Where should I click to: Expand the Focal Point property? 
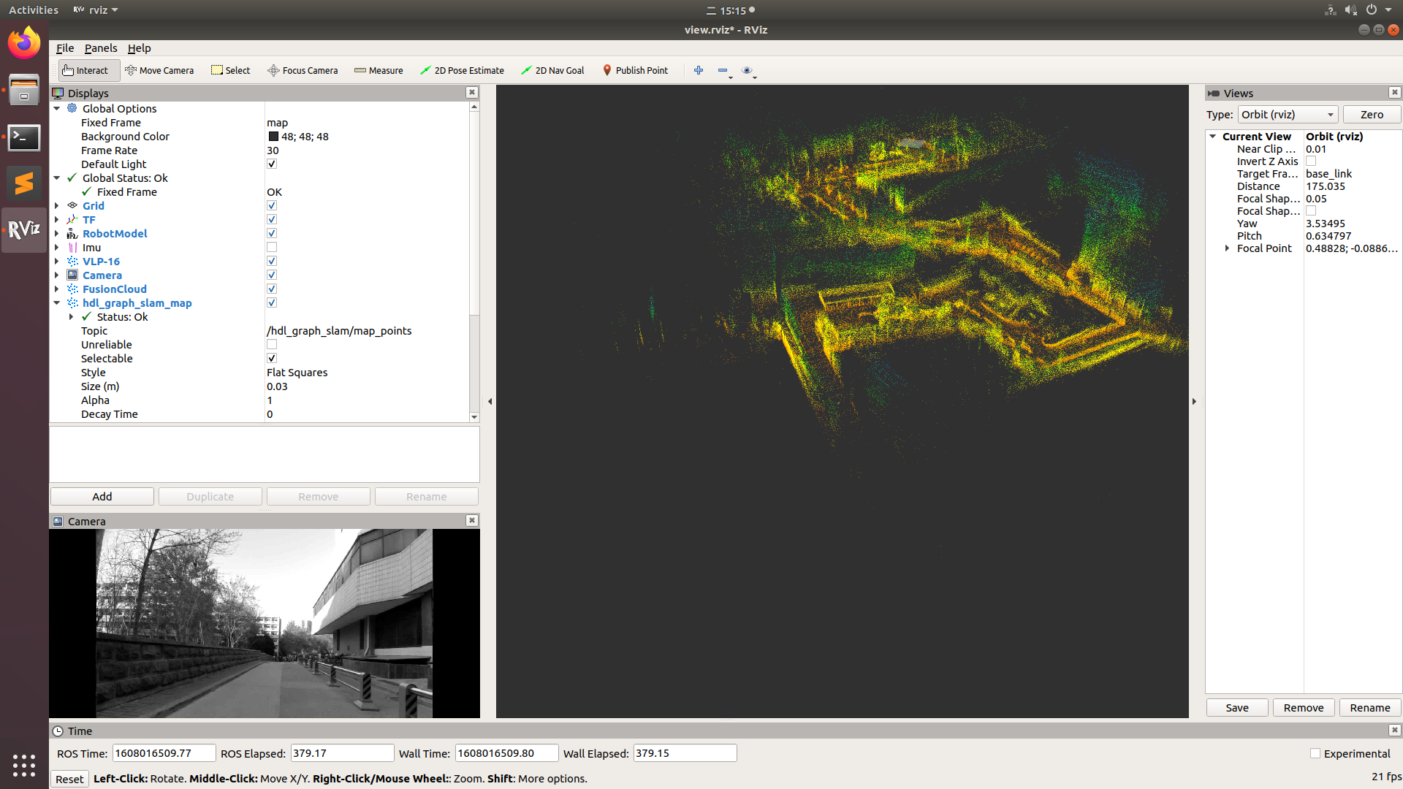(x=1227, y=248)
